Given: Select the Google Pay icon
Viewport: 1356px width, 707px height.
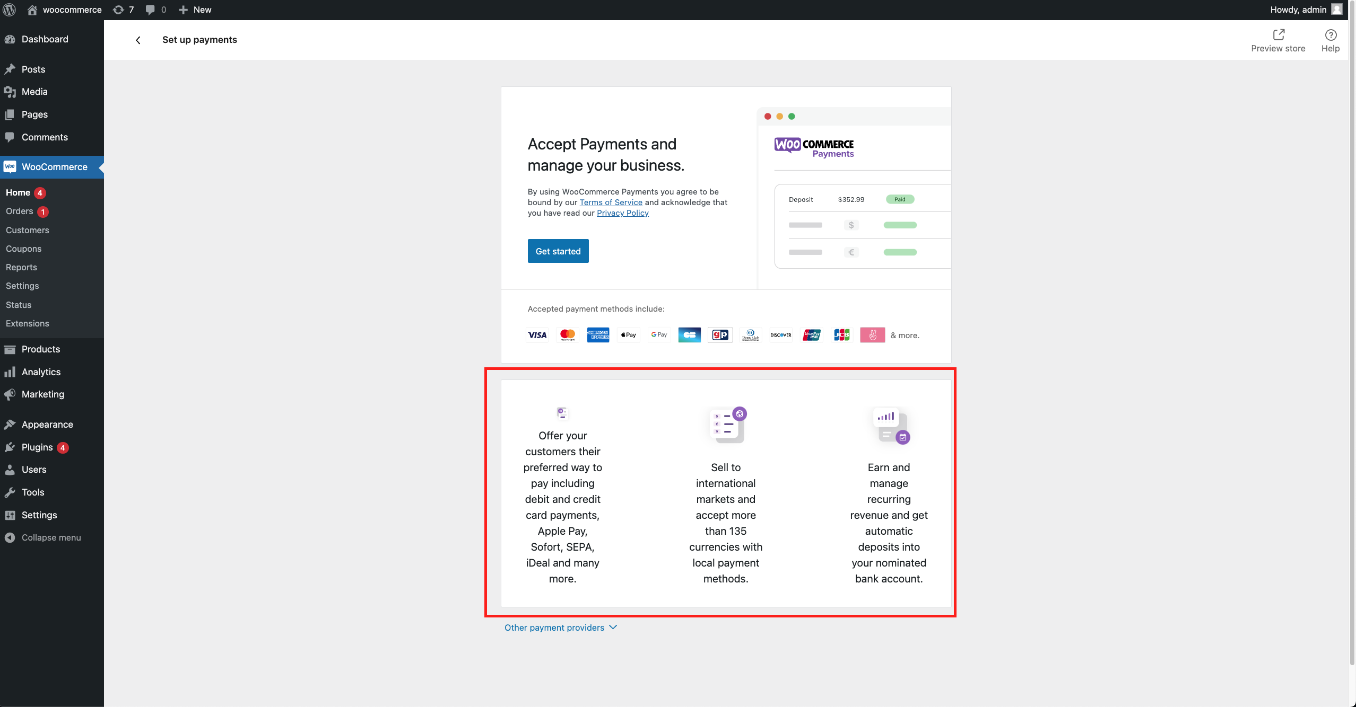Looking at the screenshot, I should (x=658, y=334).
